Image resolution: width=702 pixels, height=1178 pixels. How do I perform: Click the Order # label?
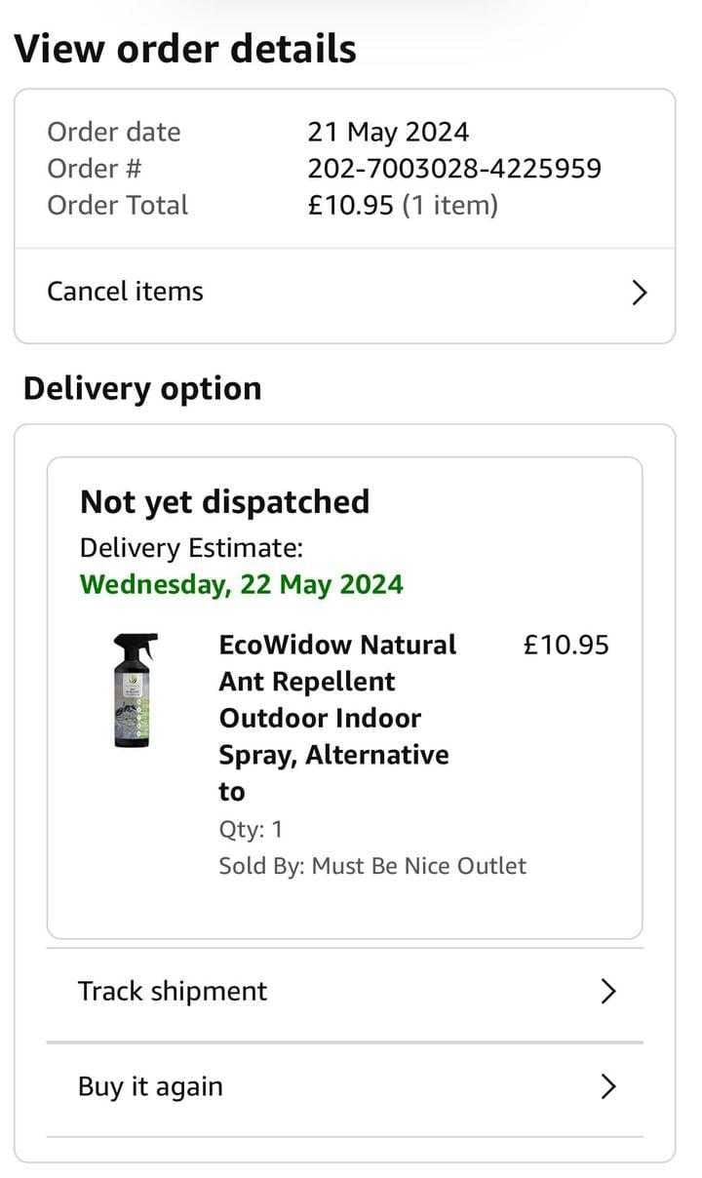[95, 169]
